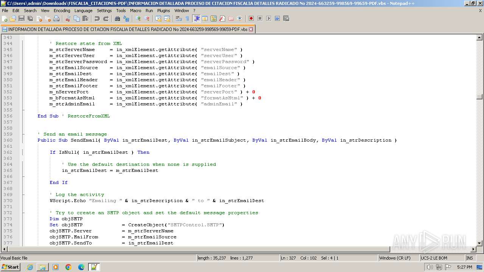Click 'Visual Basic file' status bar label
This screenshot has width=484, height=272.
click(14, 258)
